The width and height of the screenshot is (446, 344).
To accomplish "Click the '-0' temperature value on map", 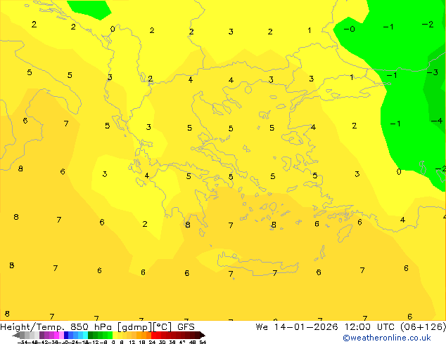I will (x=350, y=29).
